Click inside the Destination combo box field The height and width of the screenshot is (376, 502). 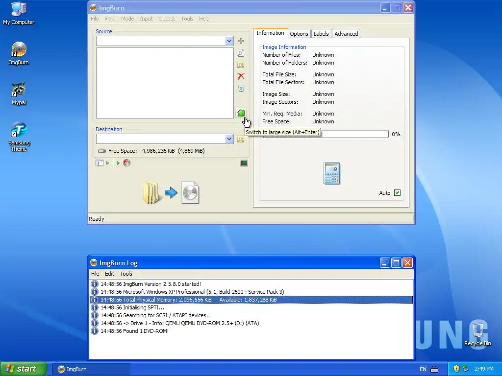[x=161, y=139]
